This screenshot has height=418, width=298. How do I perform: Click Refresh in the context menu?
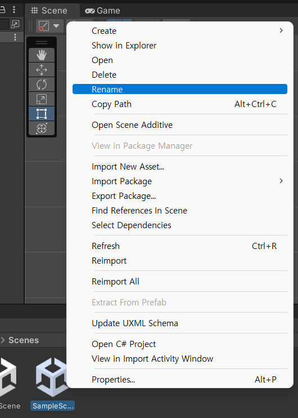180,246
